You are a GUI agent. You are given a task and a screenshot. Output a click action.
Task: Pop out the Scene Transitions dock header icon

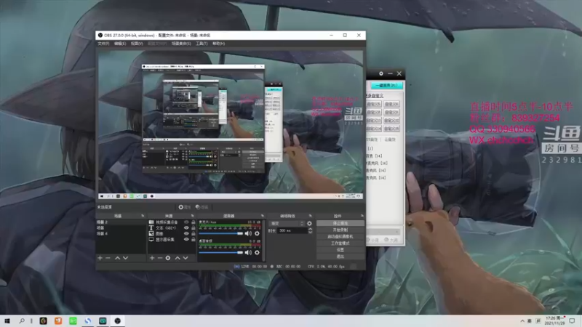(311, 216)
